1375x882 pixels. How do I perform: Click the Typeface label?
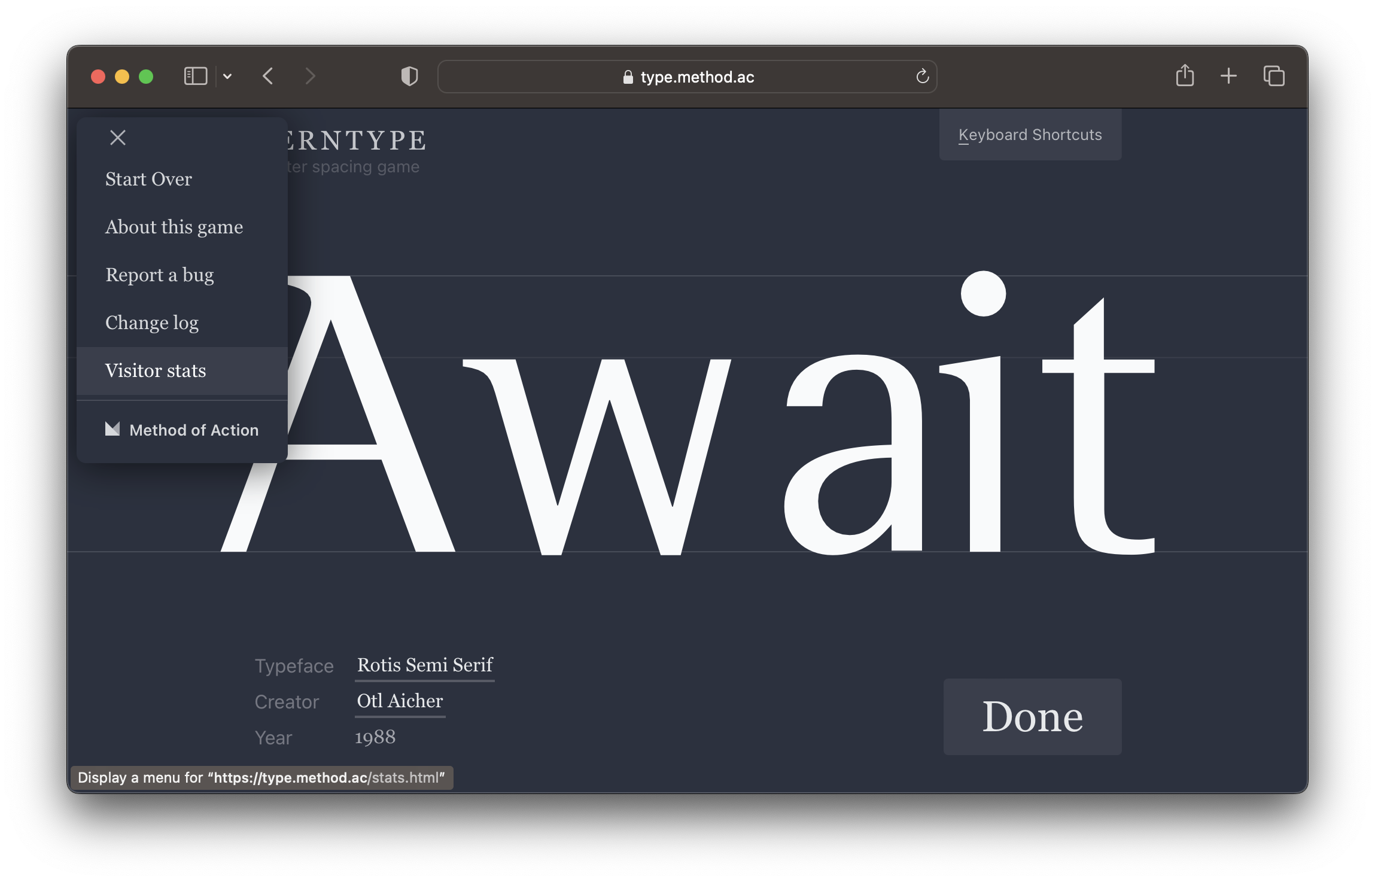294,666
